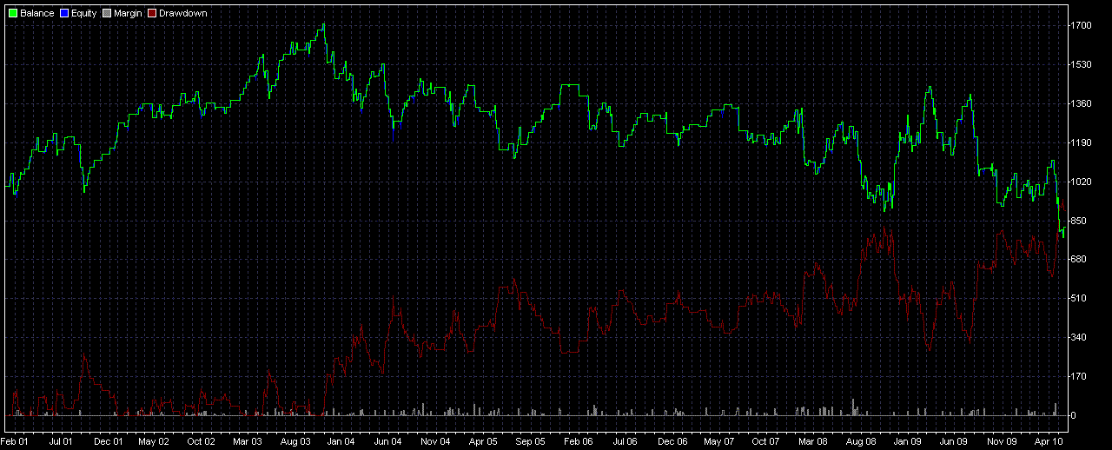Click the Dec 01 date label

(109, 441)
